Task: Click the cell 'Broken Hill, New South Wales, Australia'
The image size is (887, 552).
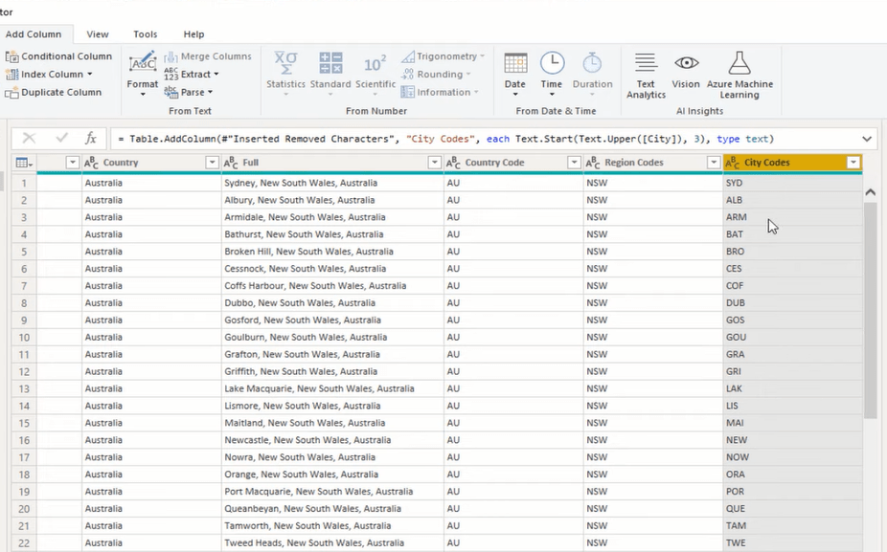Action: click(332, 252)
